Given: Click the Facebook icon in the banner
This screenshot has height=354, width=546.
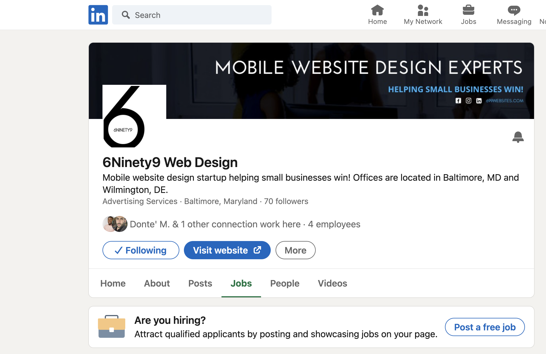Looking at the screenshot, I should 458,100.
